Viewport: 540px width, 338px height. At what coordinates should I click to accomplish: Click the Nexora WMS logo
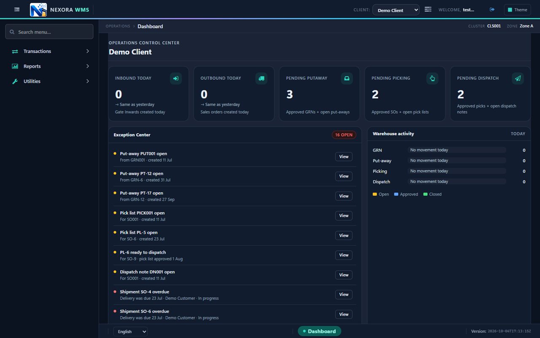[38, 10]
